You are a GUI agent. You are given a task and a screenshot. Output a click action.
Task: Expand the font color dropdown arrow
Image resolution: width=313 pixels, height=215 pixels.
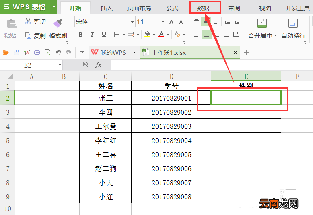pyautogui.click(x=168, y=35)
